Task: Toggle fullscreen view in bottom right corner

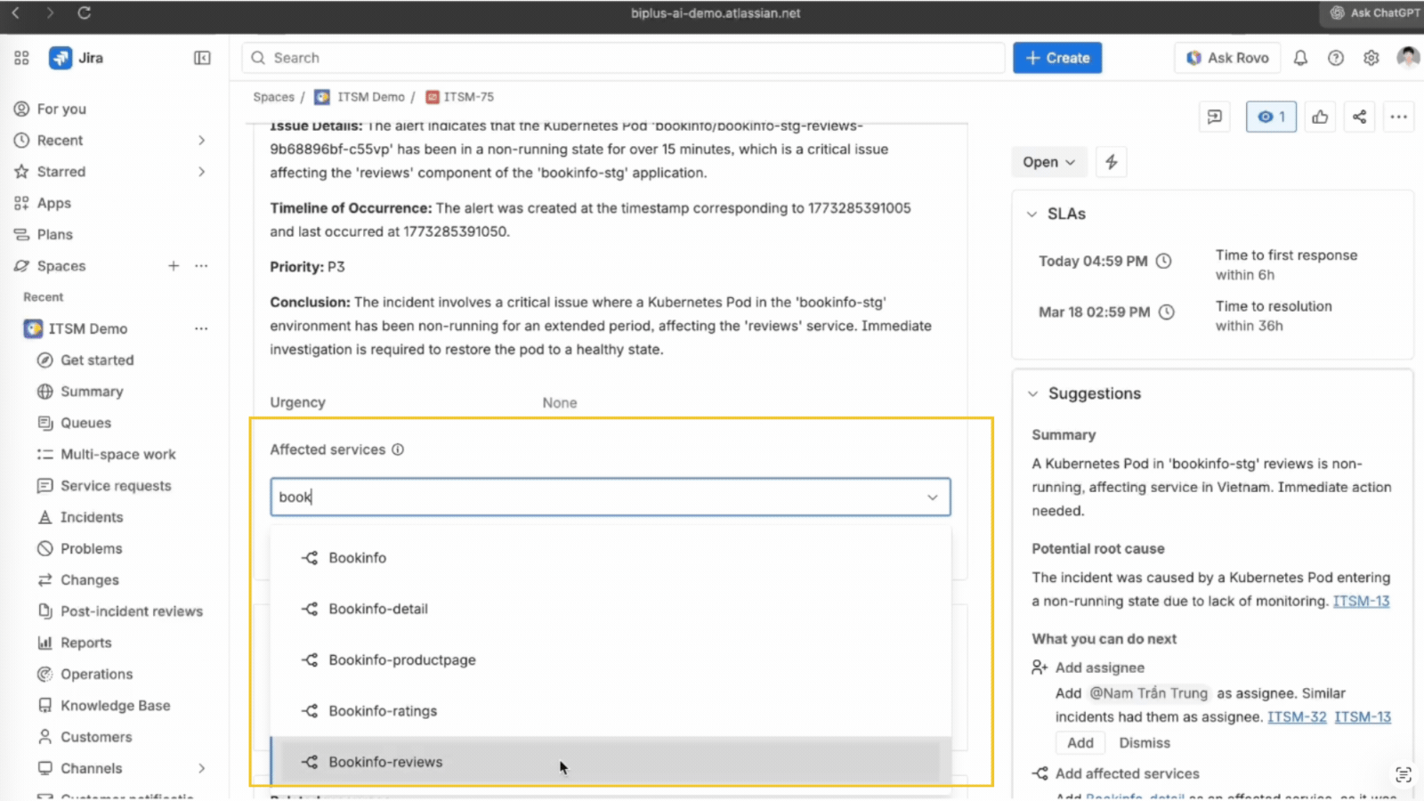Action: 1403,774
